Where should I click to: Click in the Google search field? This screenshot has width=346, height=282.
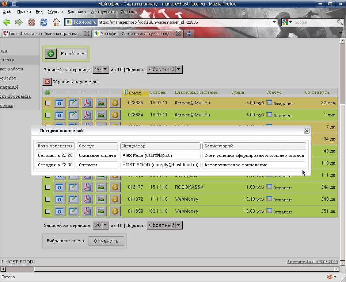(x=315, y=22)
